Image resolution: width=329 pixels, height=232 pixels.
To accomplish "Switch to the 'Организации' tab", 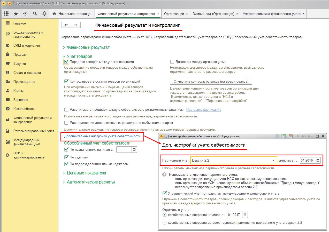I will (x=174, y=14).
